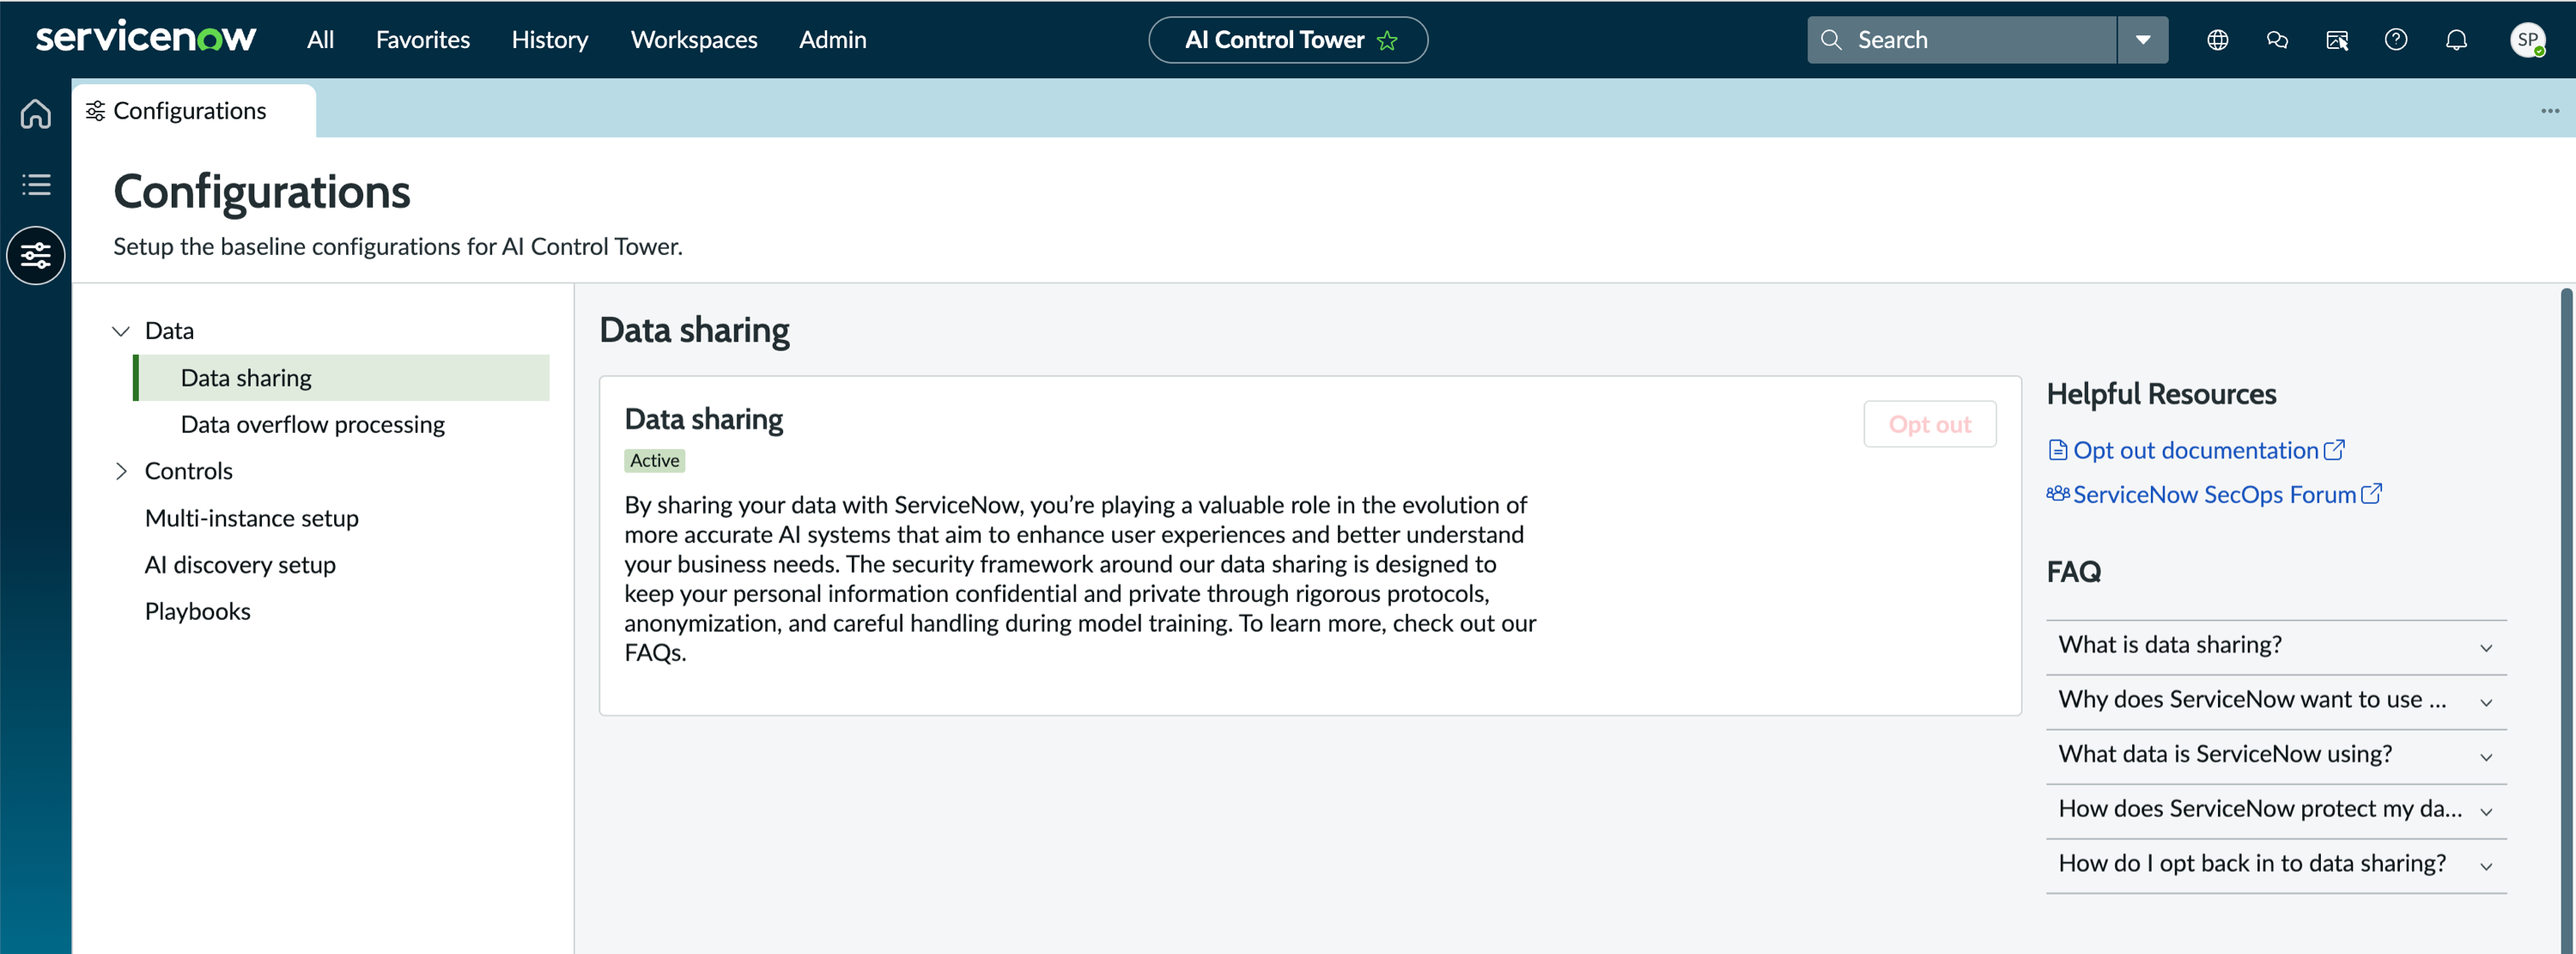Favorite AI Control Tower with star icon
This screenshot has height=954, width=2576.
(x=1387, y=40)
